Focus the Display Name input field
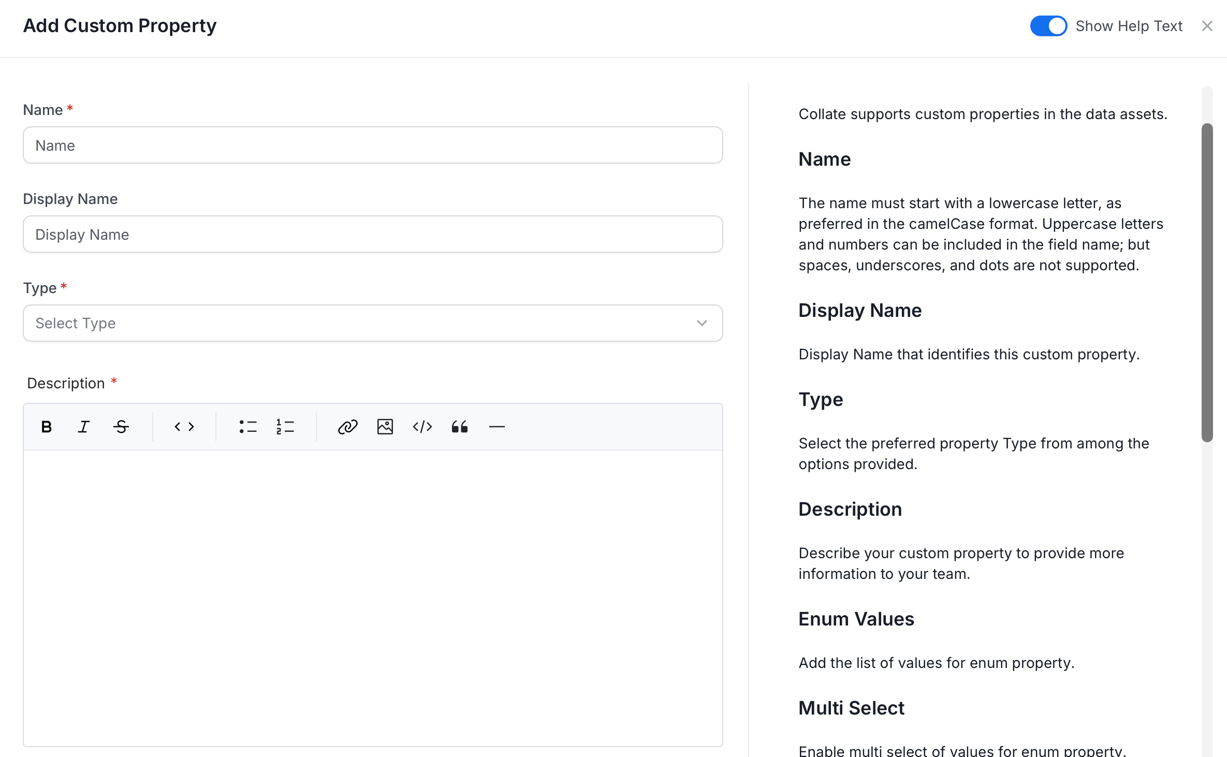The height and width of the screenshot is (757, 1227). 373,234
